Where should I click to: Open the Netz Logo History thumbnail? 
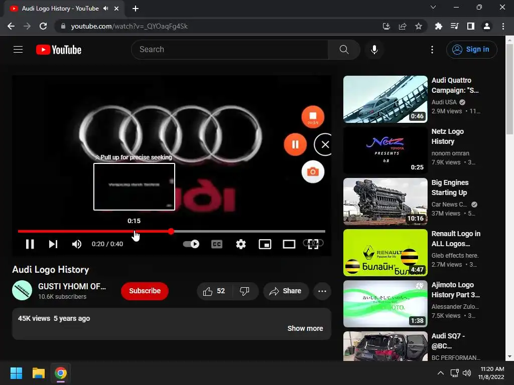pyautogui.click(x=385, y=150)
